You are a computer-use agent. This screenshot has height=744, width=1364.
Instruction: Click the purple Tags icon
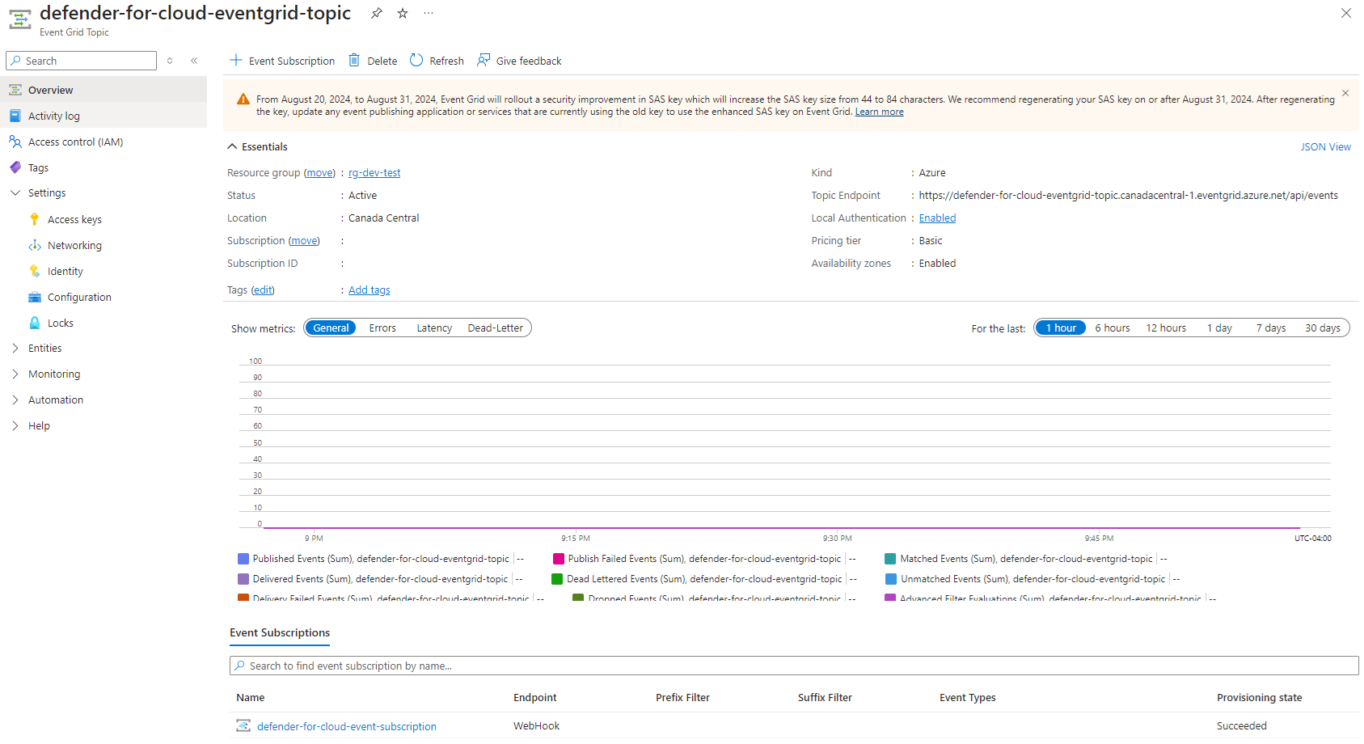[x=15, y=167]
